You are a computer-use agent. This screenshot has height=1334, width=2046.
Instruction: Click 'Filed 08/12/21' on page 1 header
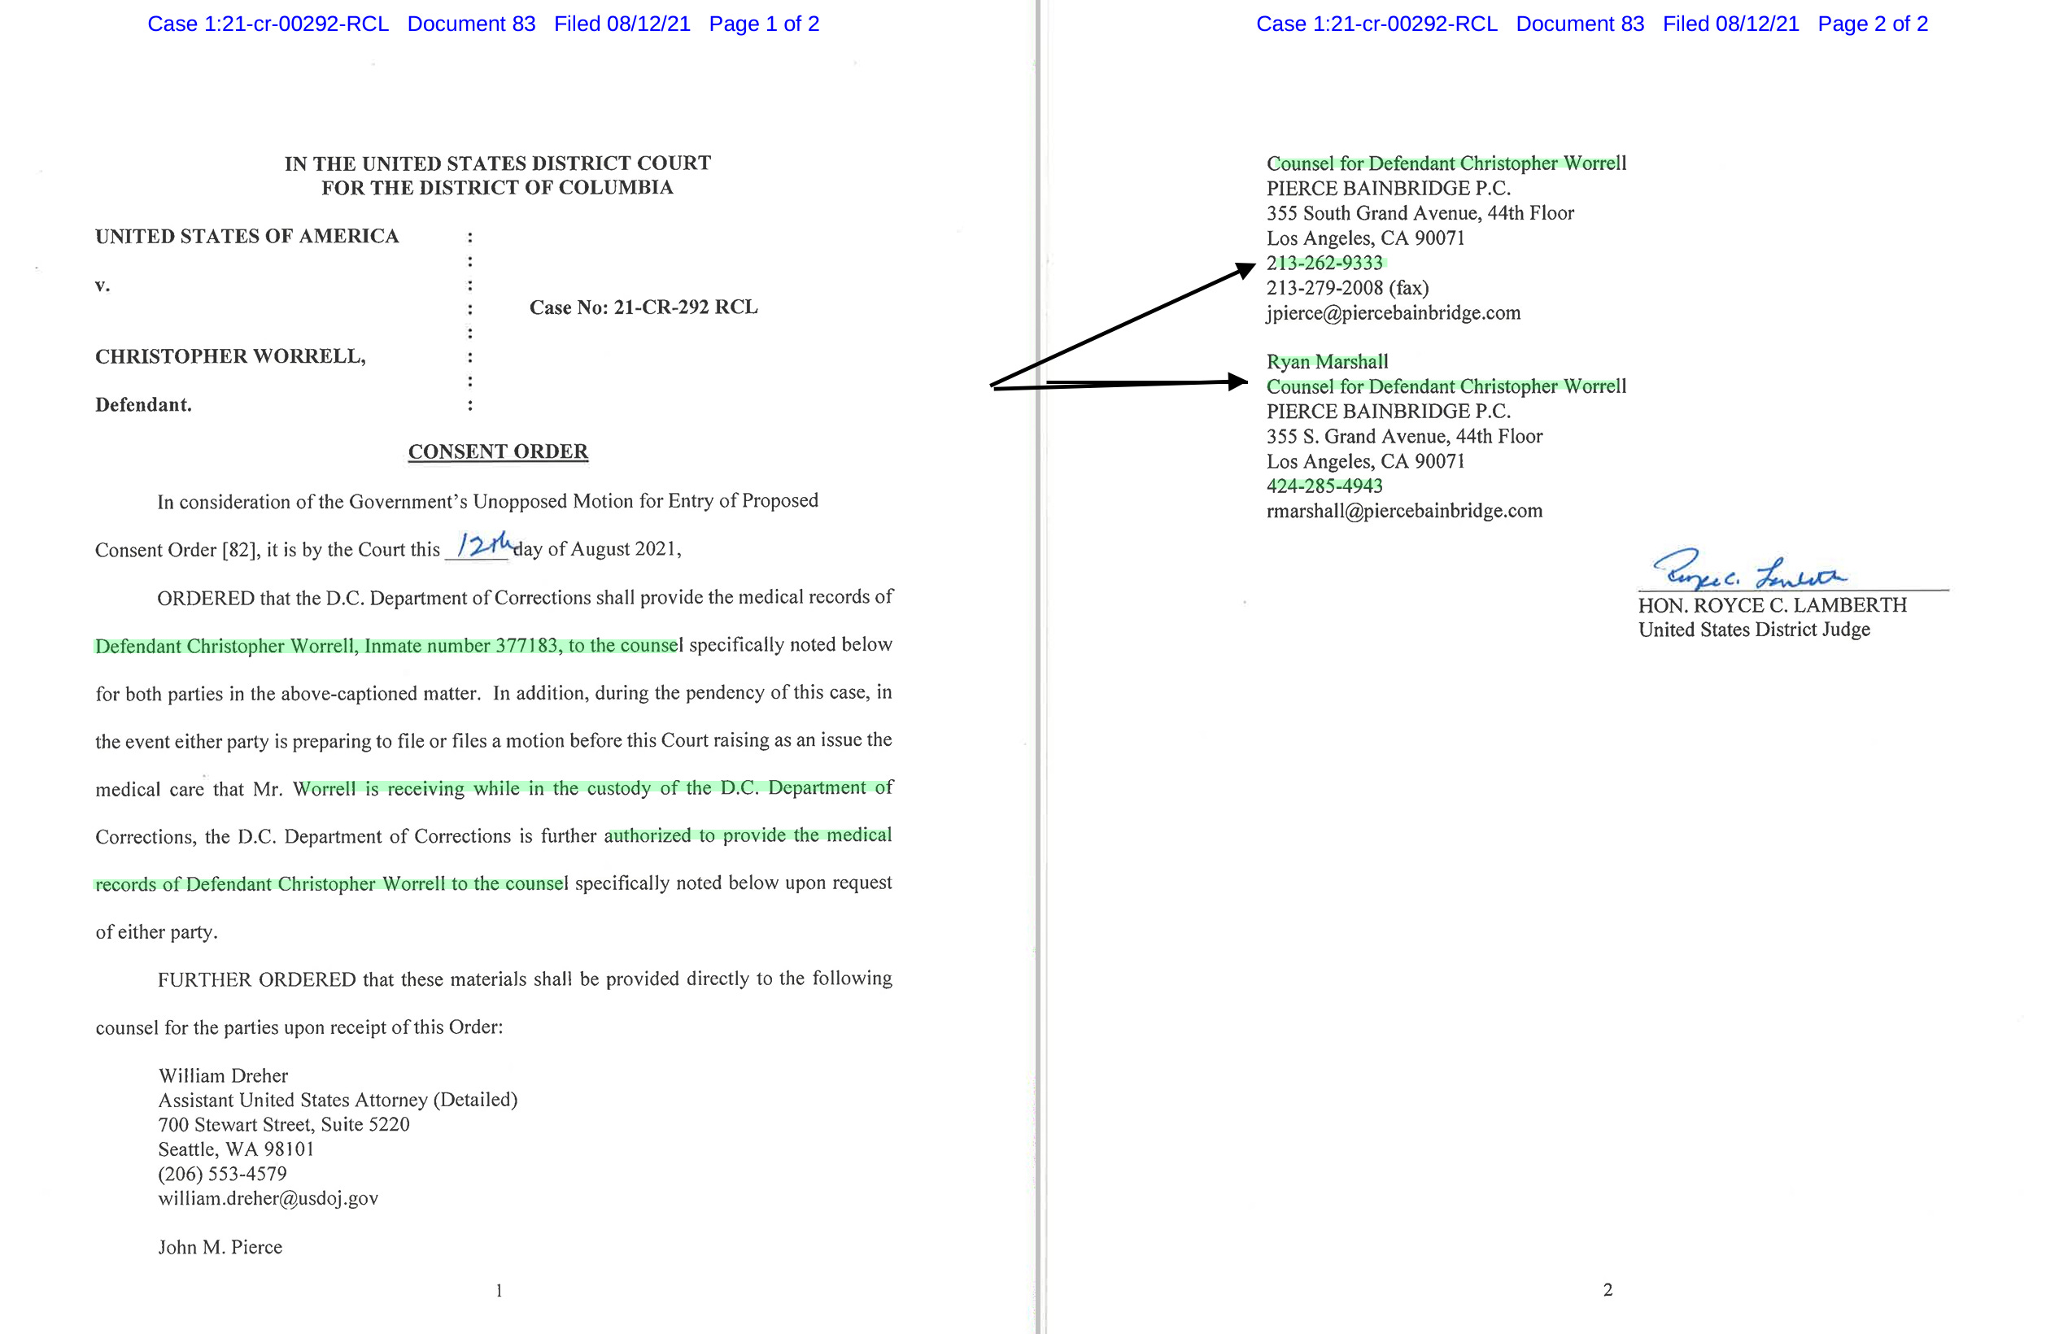tap(622, 24)
